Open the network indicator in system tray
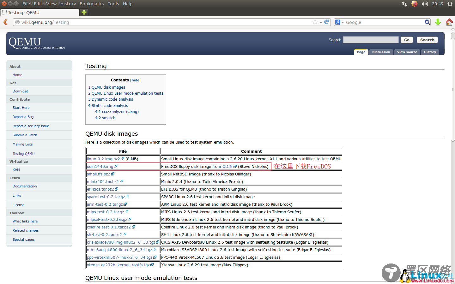Viewport: 455px width, 284px height. coord(404,4)
